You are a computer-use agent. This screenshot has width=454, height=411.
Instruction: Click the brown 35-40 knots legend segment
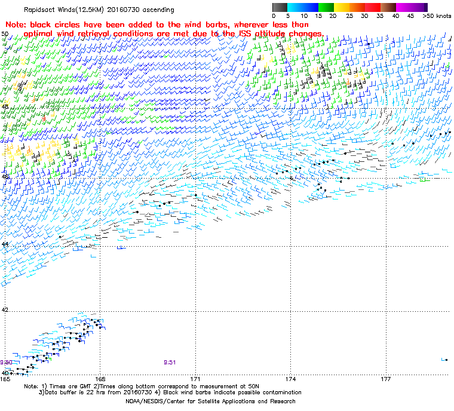tap(388, 7)
